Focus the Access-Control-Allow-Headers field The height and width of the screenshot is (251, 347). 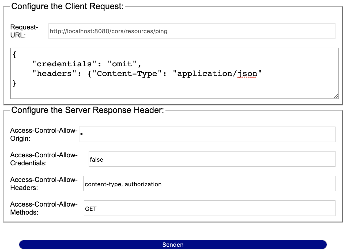209,184
